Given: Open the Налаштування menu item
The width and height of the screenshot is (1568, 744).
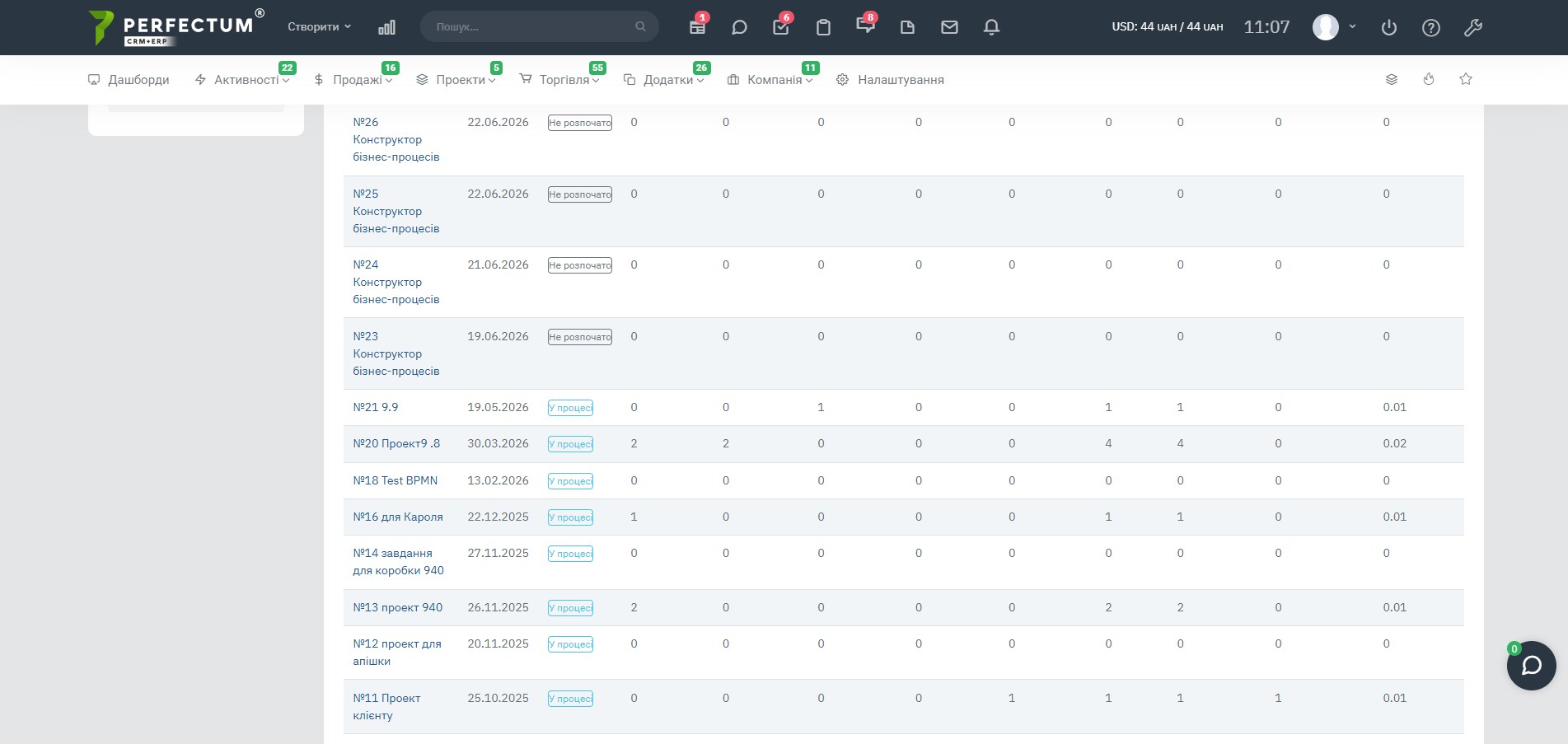Looking at the screenshot, I should click(890, 80).
